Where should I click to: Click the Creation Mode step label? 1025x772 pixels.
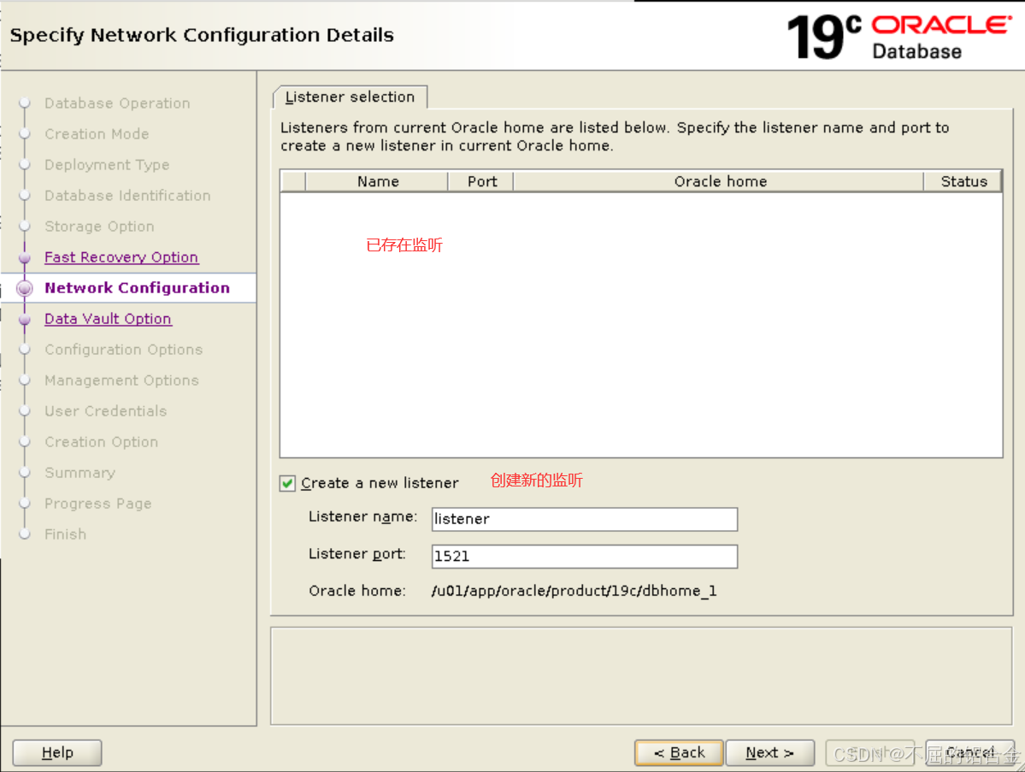pyautogui.click(x=97, y=134)
